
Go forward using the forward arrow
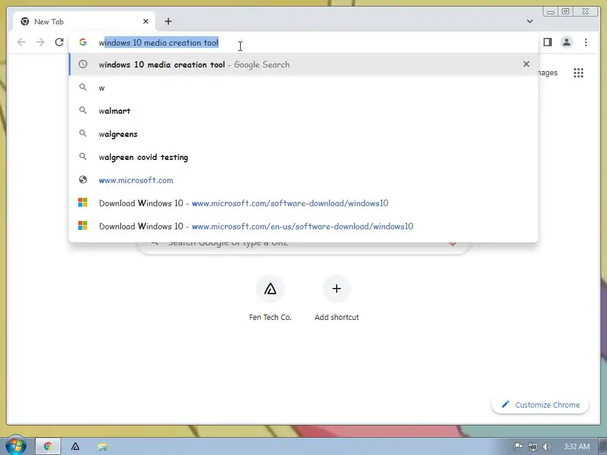tap(40, 42)
